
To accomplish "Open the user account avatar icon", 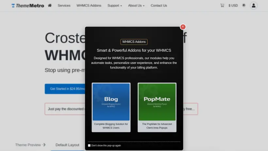I will click(254, 6).
